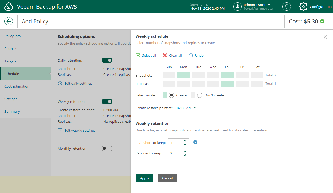Click the Select all link
Viewport: 333px width, 193px height.
[x=149, y=55]
